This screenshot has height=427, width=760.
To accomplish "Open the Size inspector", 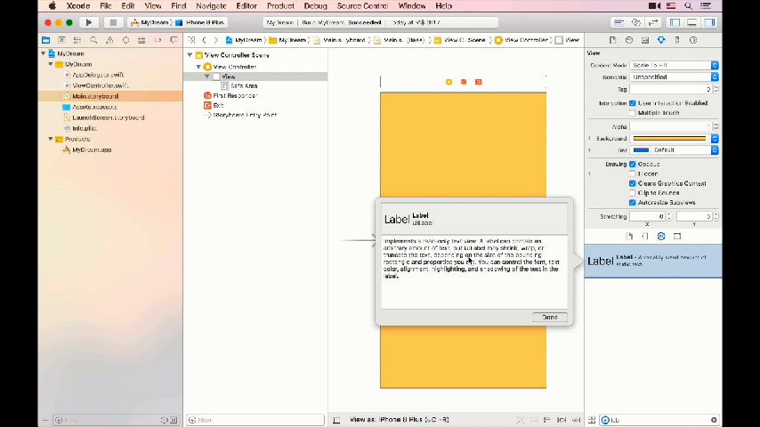I will click(x=677, y=40).
